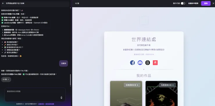Click the card heading 世界連結處
The image size is (215, 106).
coord(144,39)
